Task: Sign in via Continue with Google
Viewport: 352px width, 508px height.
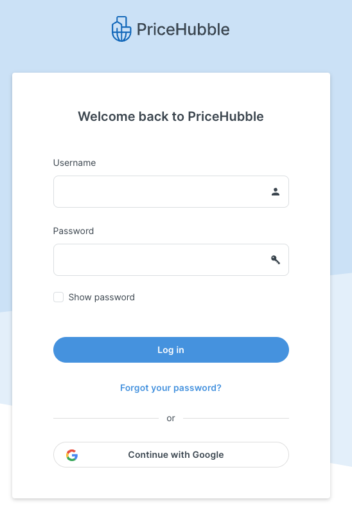Action: (x=171, y=455)
